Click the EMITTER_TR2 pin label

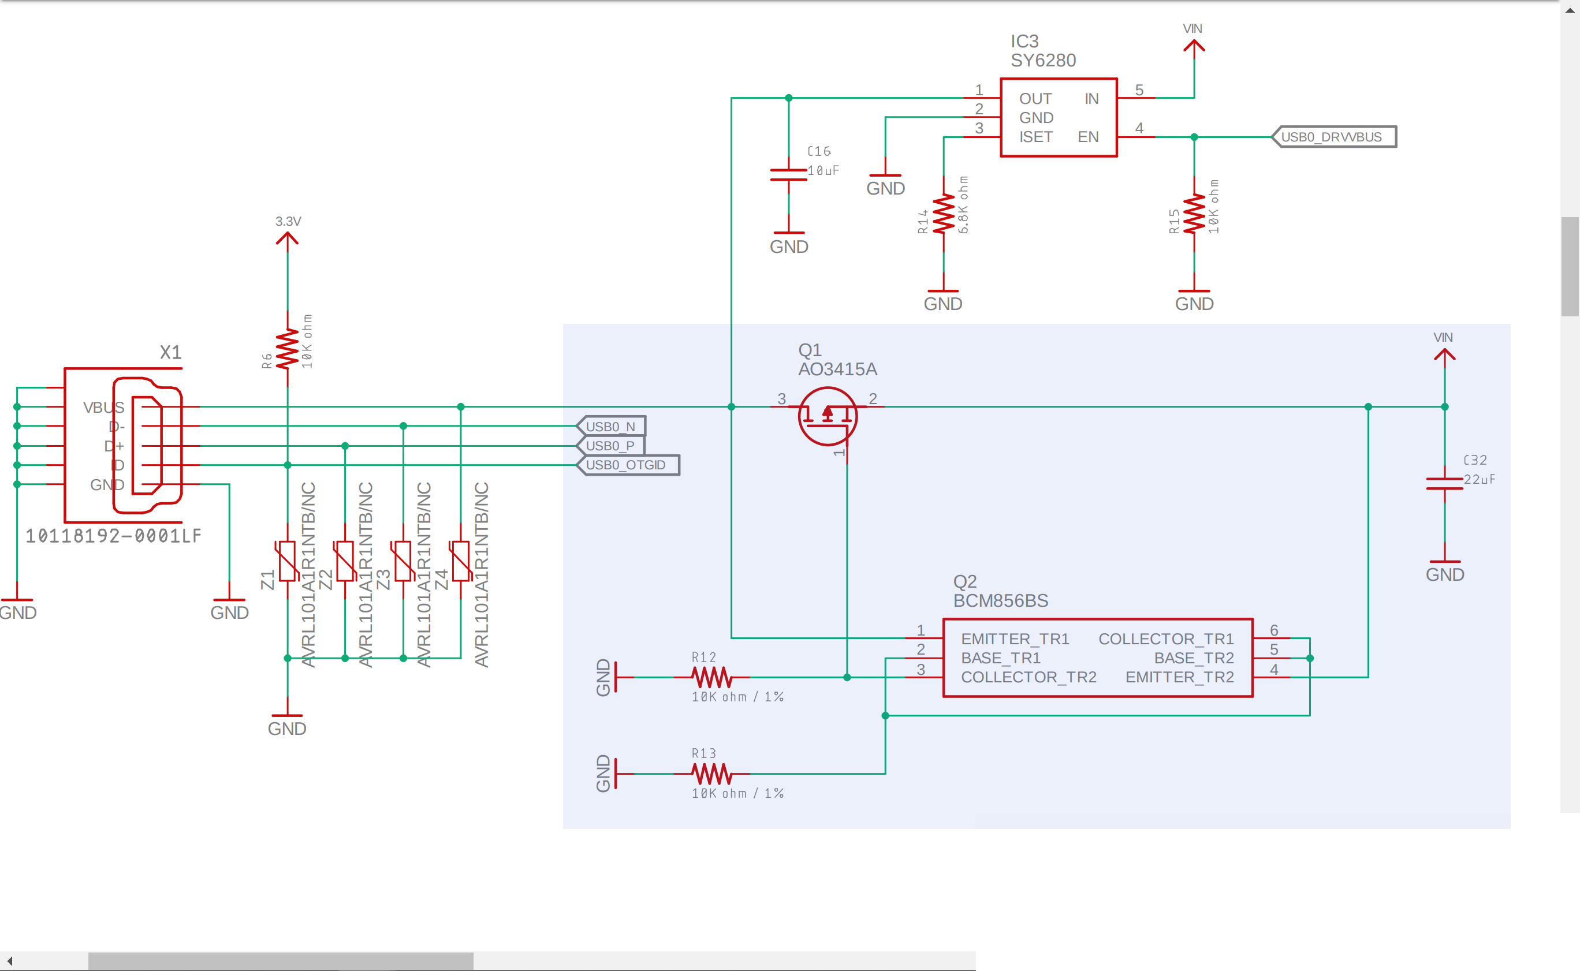tap(1179, 677)
